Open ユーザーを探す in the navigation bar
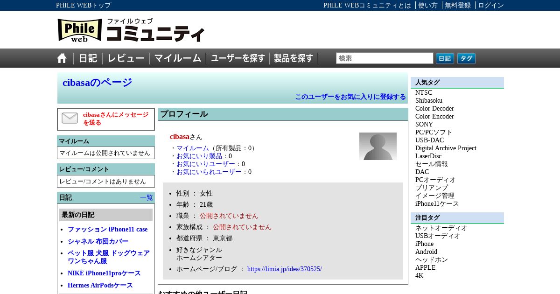The height and width of the screenshot is (294, 560). [238, 58]
